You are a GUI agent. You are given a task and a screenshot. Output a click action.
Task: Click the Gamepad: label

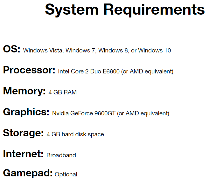[x=28, y=173]
